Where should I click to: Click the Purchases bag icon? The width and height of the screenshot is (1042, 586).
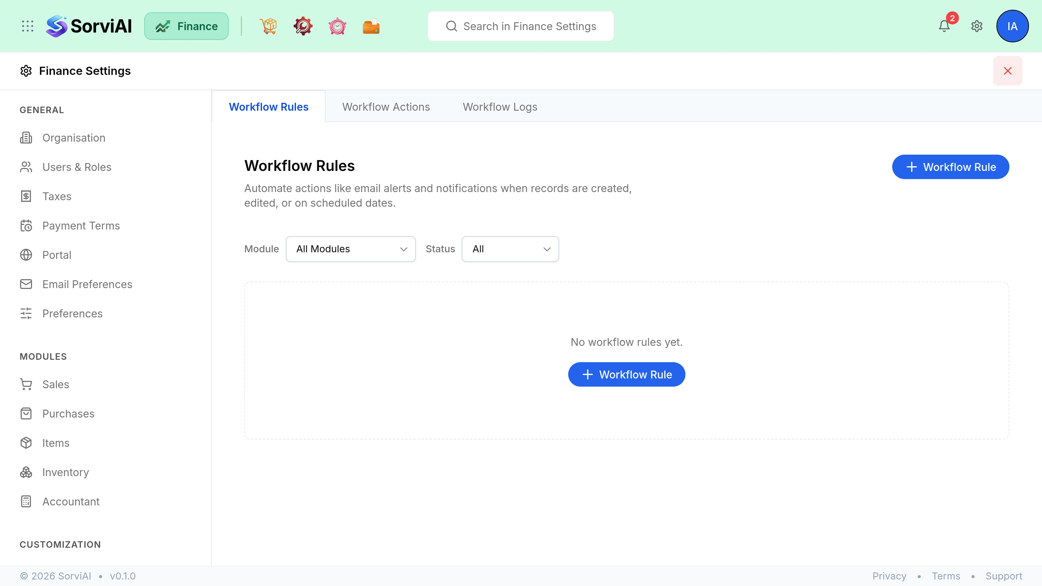click(26, 414)
